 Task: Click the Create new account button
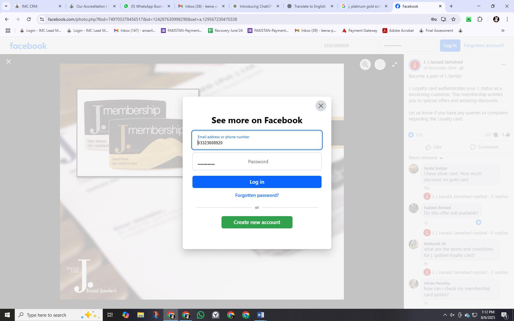257,222
